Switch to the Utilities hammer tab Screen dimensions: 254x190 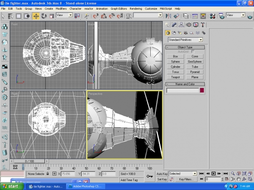coord(203,25)
